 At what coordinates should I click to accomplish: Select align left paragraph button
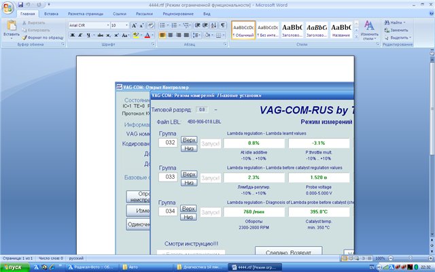pyautogui.click(x=162, y=35)
